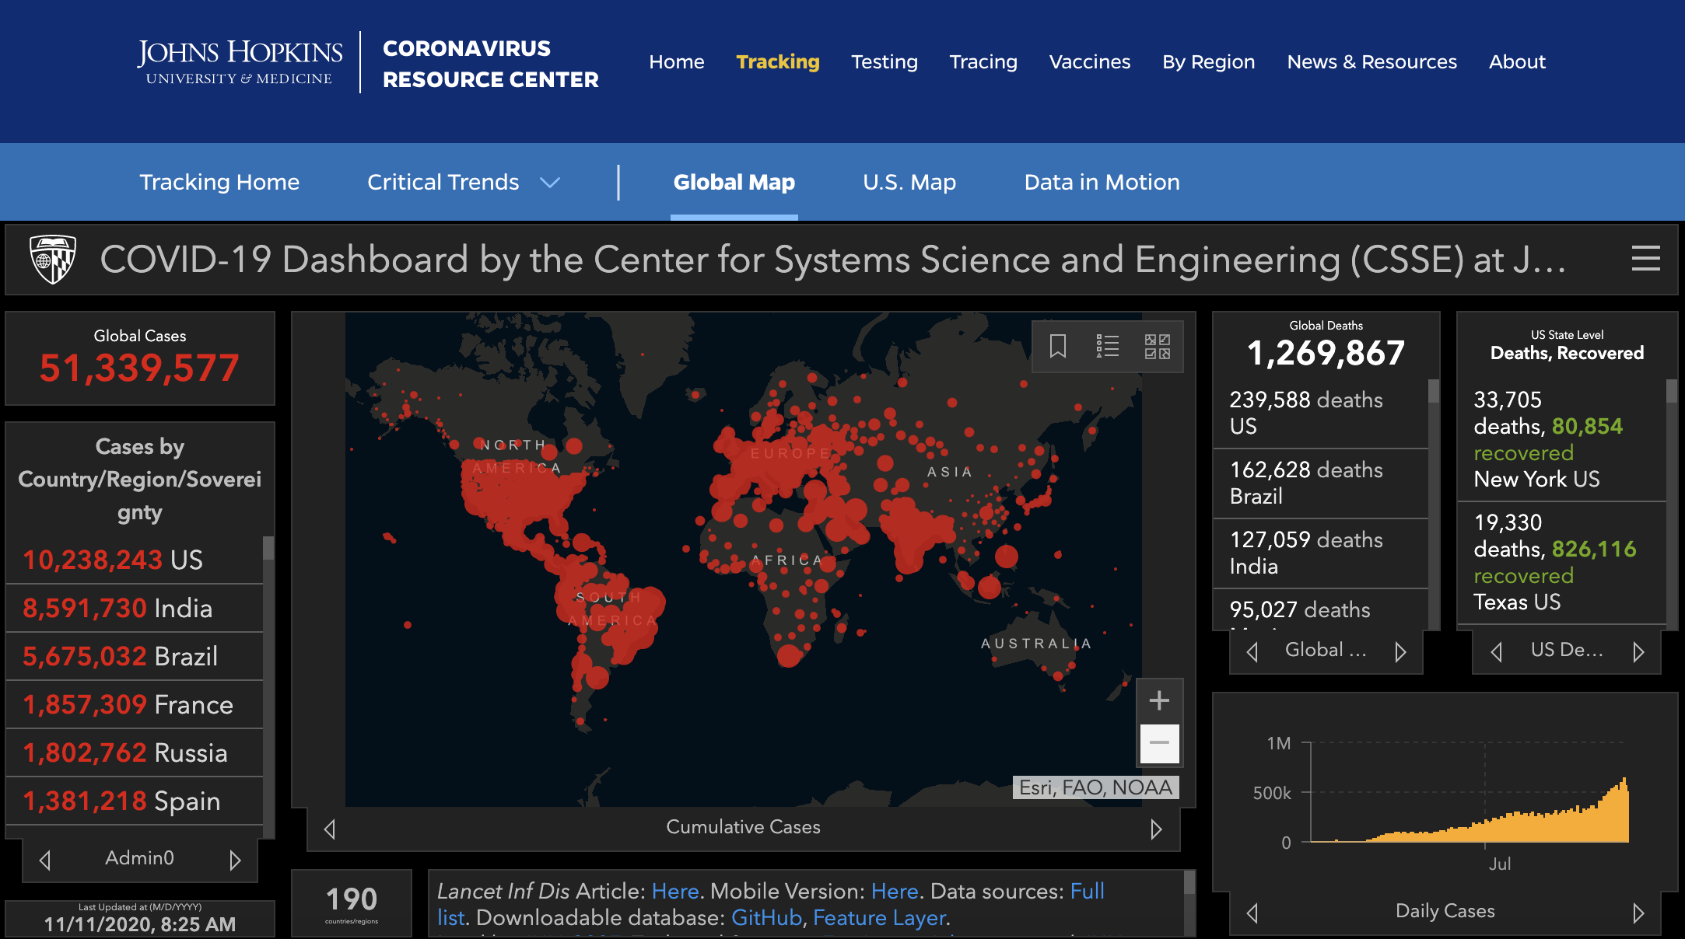
Task: Open the Vaccines menu item
Action: (1089, 61)
